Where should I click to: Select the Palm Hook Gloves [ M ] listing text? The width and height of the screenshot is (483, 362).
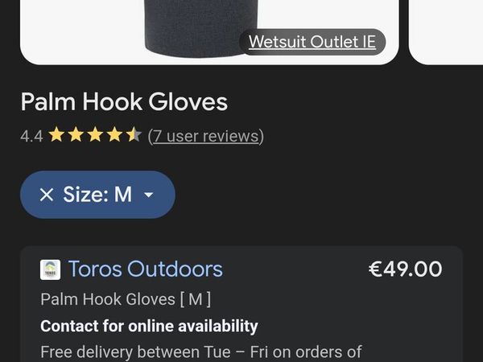coord(126,299)
